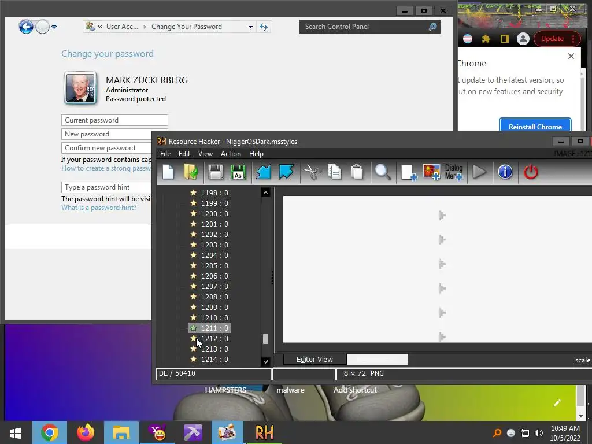This screenshot has width=592, height=444.
Task: Switch to the Editor View tab
Action: pyautogui.click(x=314, y=360)
